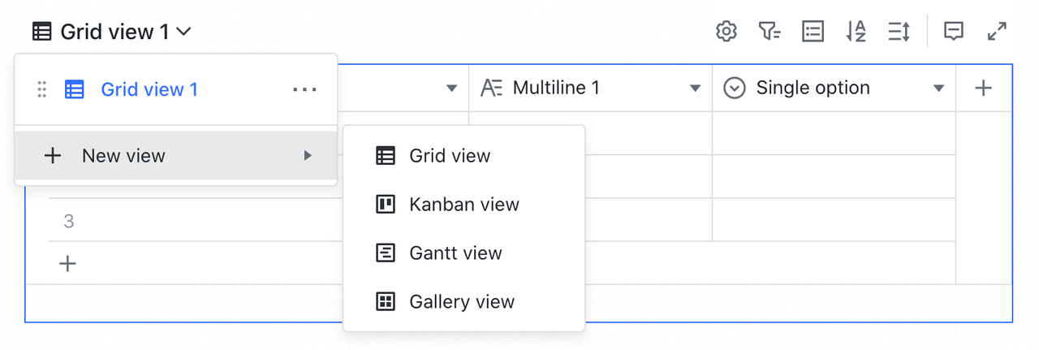Choose Grid view from the submenu
The image size is (1039, 350).
click(x=450, y=156)
